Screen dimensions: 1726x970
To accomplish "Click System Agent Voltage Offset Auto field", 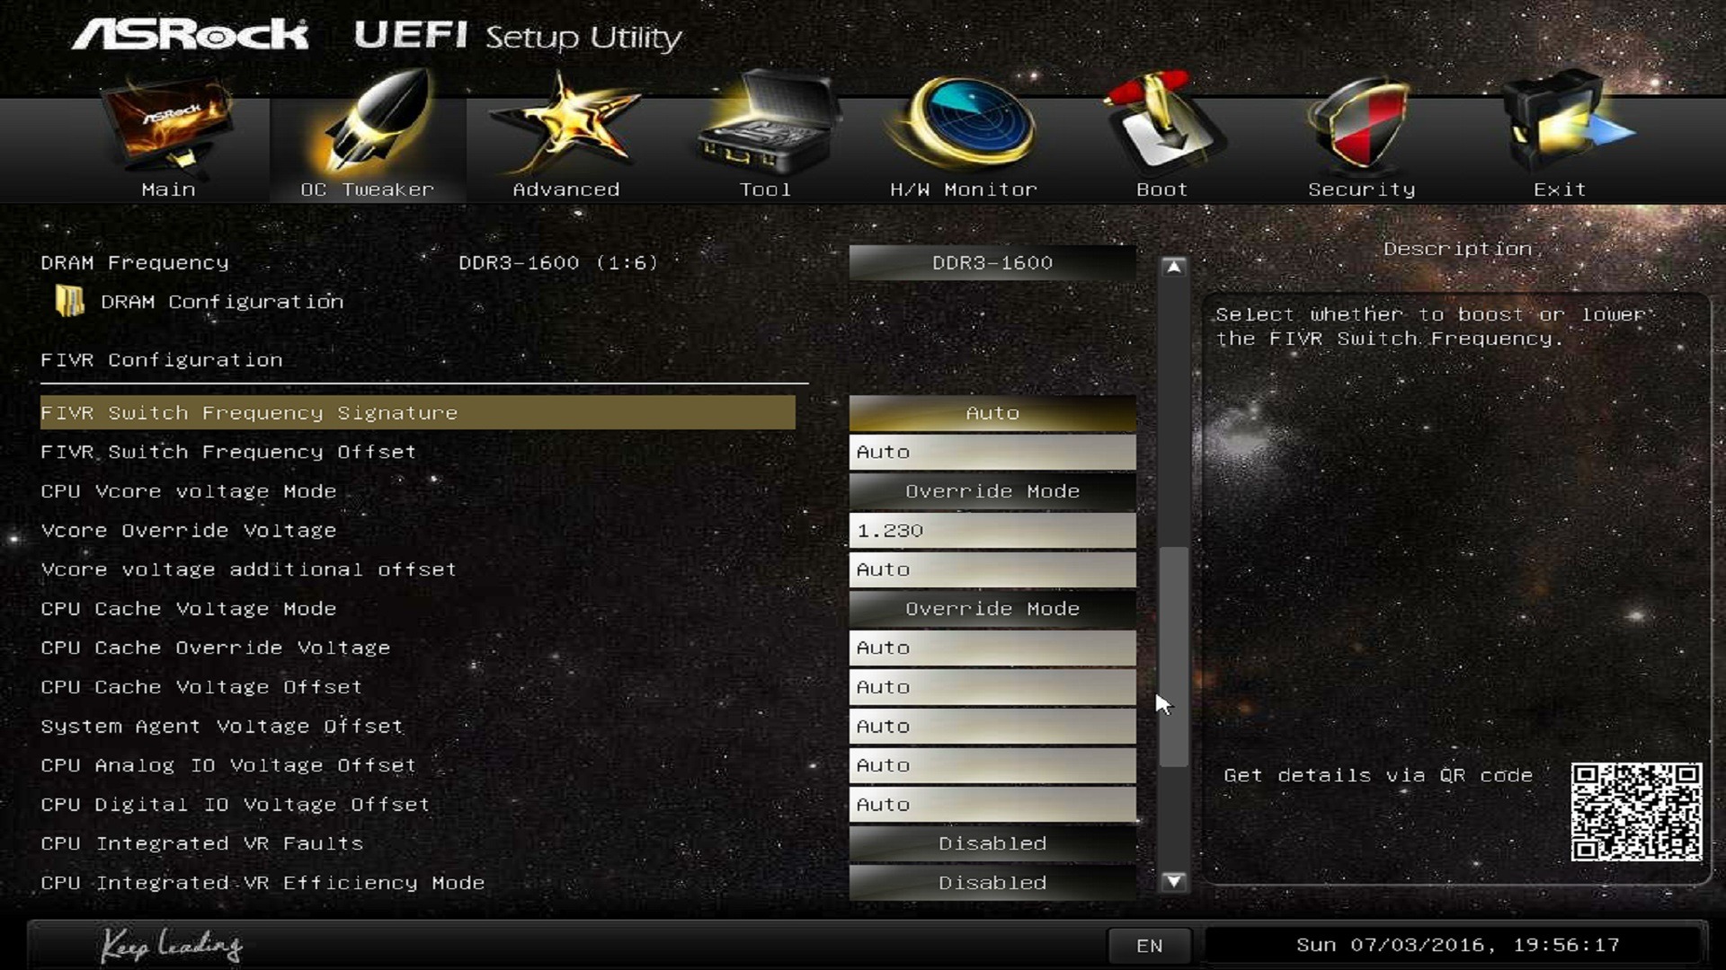I will coord(992,726).
